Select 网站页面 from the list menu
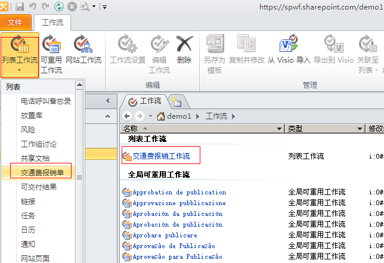The width and height of the screenshot is (384, 263). tap(38, 258)
